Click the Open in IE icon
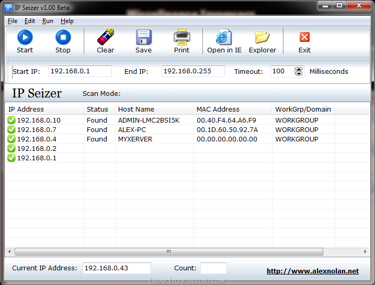The width and height of the screenshot is (375, 285). click(x=224, y=37)
